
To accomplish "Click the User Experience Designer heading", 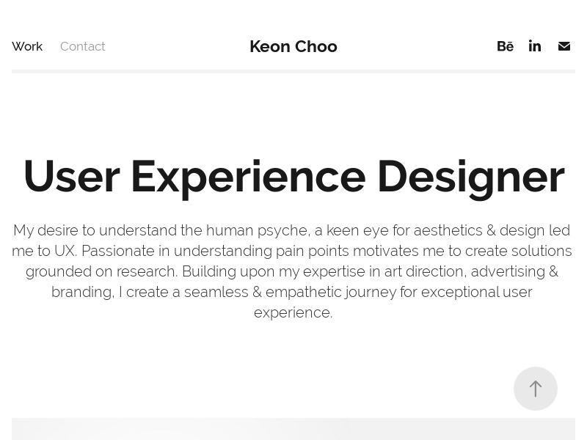I will coord(294,177).
